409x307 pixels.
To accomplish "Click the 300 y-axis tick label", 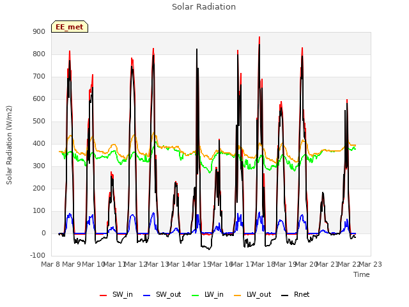I will tap(39, 166).
